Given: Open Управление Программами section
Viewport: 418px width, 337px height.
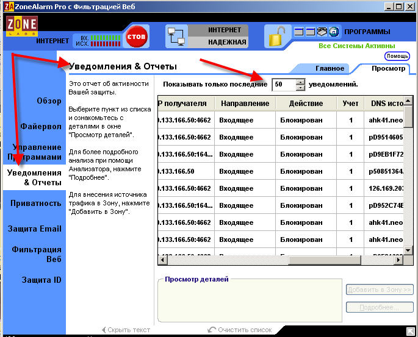Looking at the screenshot, I should pos(34,152).
